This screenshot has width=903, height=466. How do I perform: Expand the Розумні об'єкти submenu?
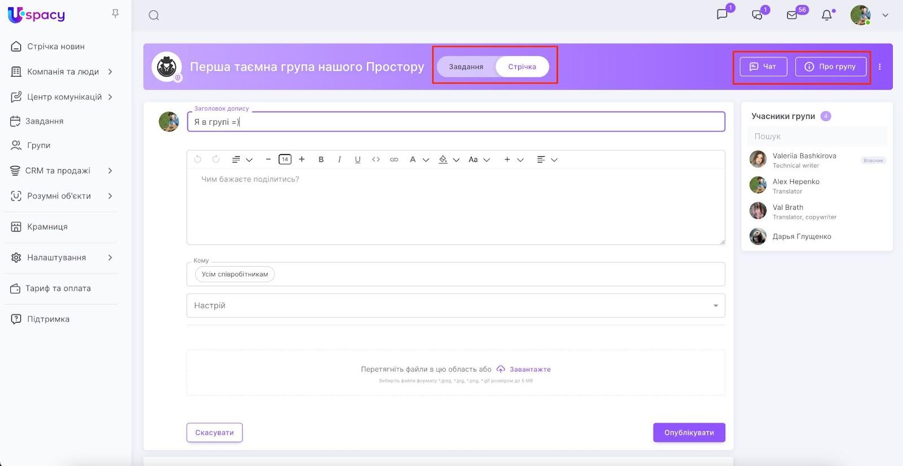tap(110, 196)
